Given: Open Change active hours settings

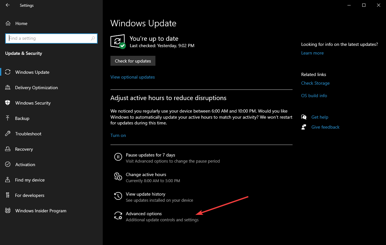Looking at the screenshot, I should (x=146, y=174).
